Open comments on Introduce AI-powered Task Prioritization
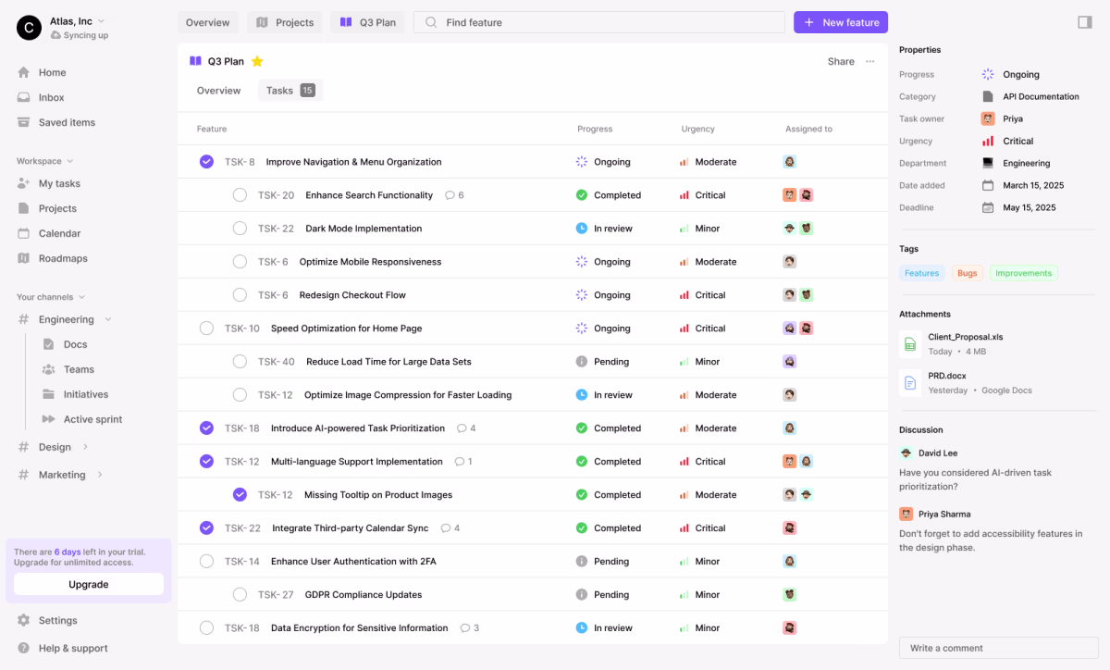Viewport: 1110px width, 670px height. tap(466, 428)
